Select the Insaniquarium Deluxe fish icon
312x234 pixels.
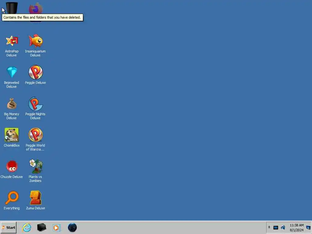pos(36,41)
